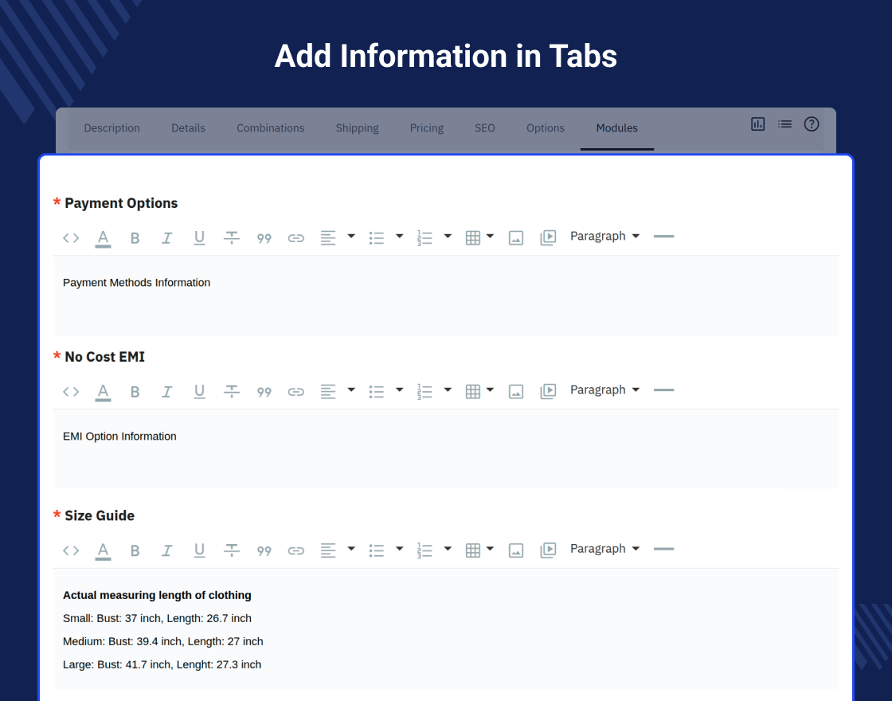Open source code view in Size Guide editor
This screenshot has width=892, height=701.
tap(71, 550)
